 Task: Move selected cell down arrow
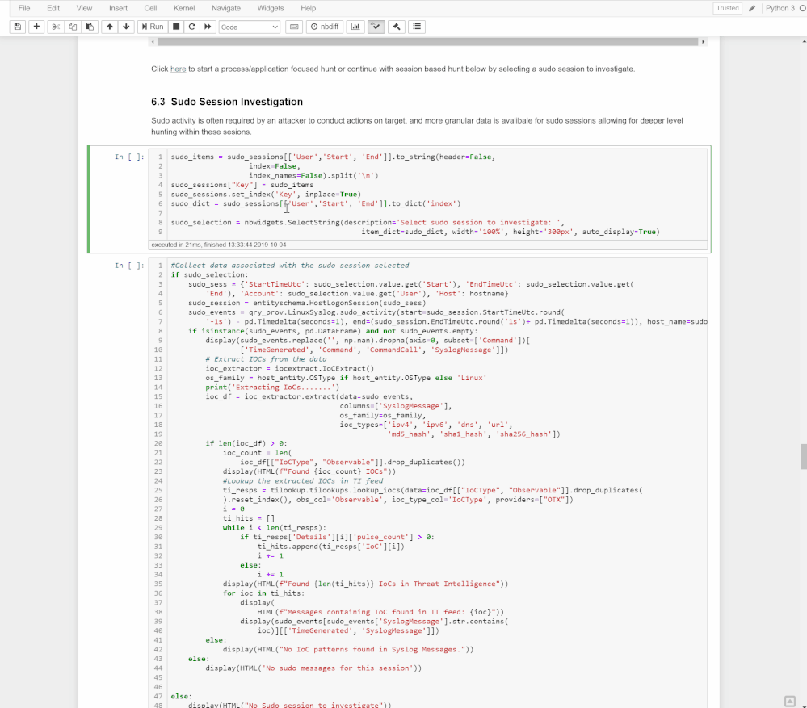(126, 27)
